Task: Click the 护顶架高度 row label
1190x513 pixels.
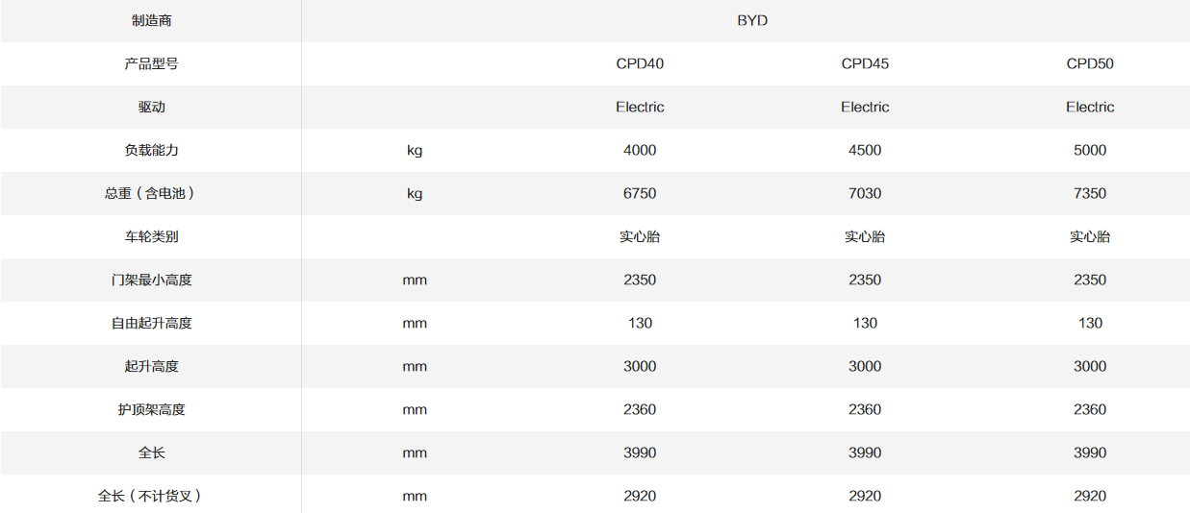Action: pos(151,409)
